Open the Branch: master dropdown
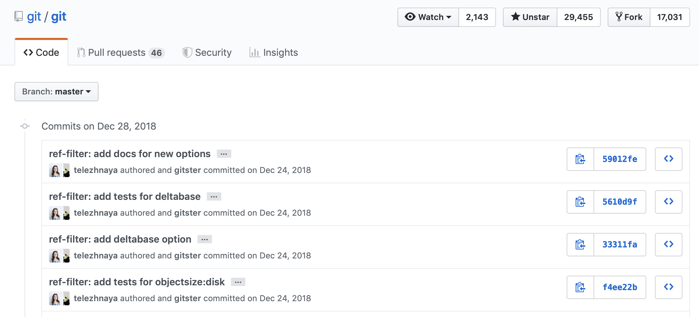The image size is (699, 317). pos(57,92)
